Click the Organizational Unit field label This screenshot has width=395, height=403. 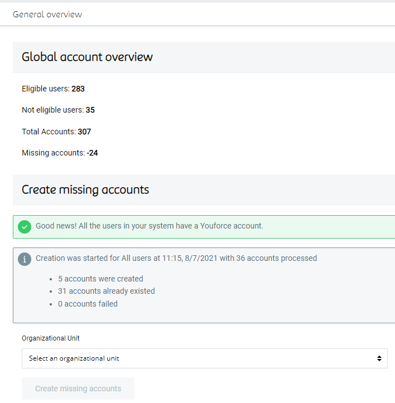(x=51, y=338)
